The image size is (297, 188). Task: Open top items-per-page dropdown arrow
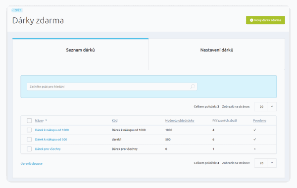[272, 106]
